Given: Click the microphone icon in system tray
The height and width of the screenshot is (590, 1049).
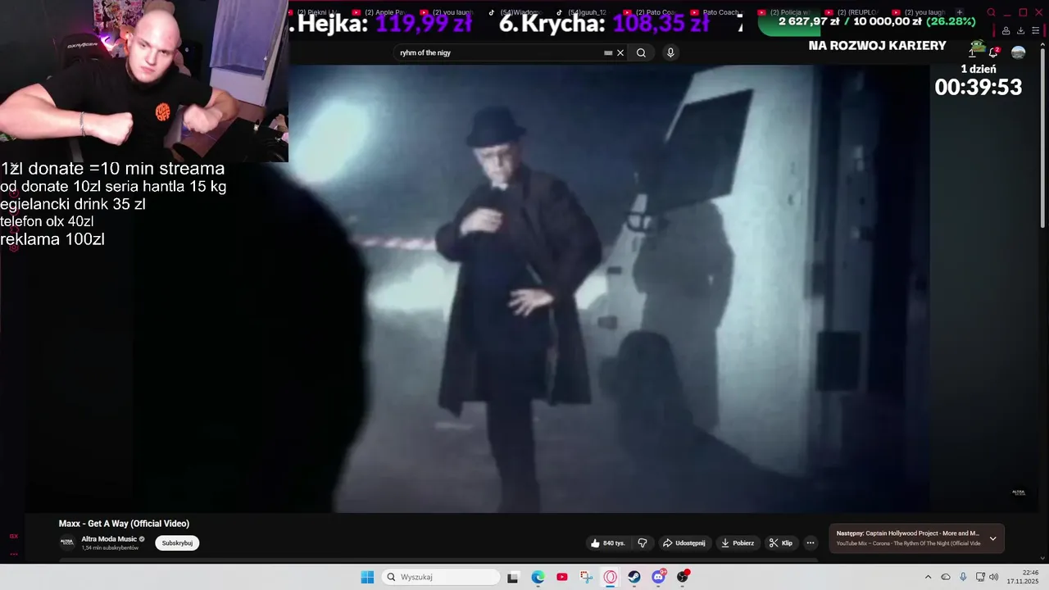Looking at the screenshot, I should [x=963, y=577].
